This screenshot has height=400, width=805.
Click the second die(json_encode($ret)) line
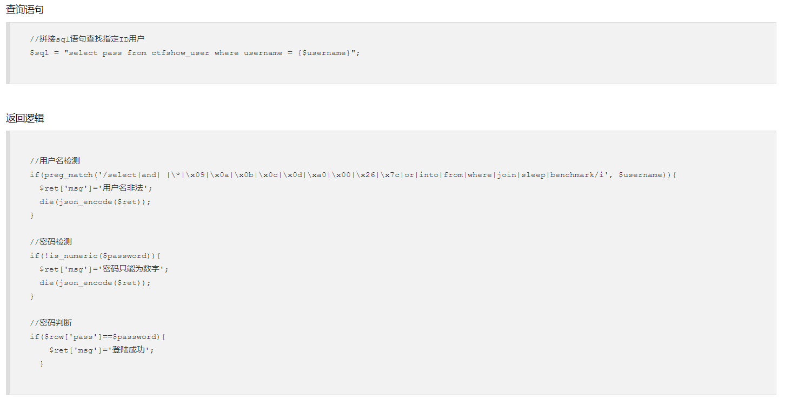point(95,283)
